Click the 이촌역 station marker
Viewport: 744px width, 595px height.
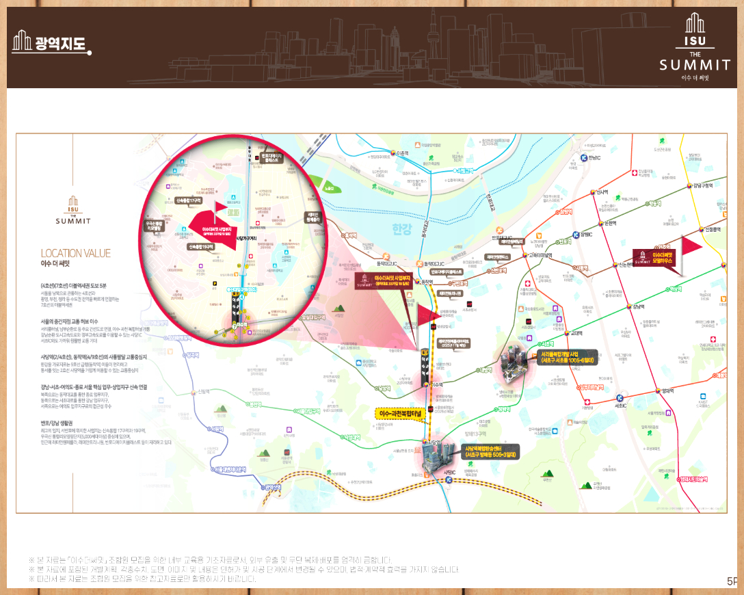(x=393, y=153)
